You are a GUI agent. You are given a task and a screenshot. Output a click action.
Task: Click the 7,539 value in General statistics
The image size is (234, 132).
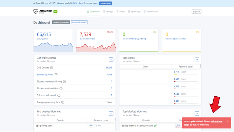(110, 75)
